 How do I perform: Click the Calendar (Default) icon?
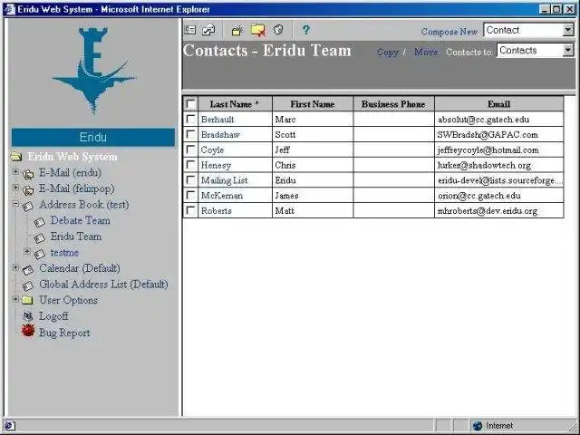[x=28, y=270]
